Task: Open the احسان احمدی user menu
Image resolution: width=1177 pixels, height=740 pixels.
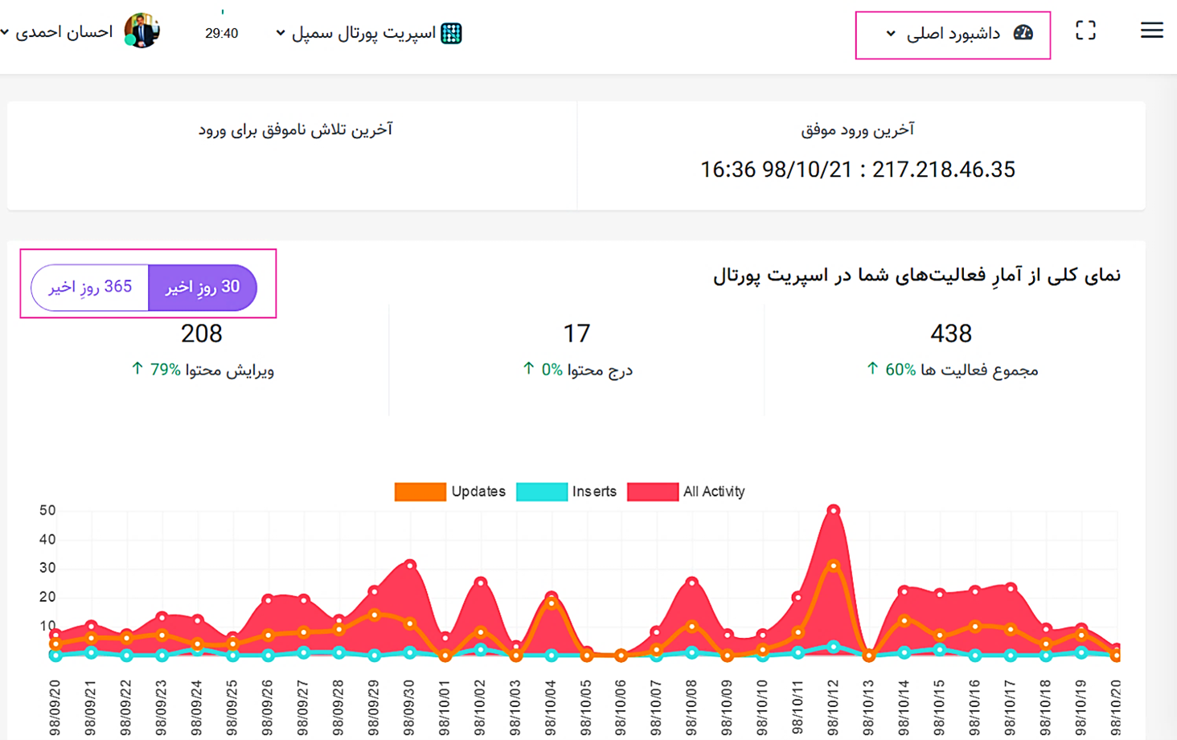Action: pos(56,32)
